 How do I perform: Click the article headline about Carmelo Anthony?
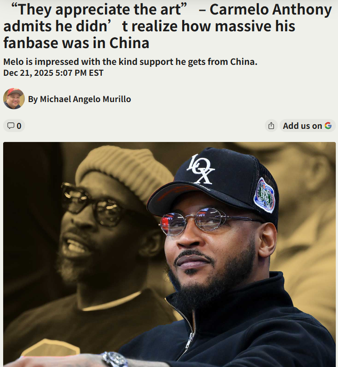(x=168, y=26)
